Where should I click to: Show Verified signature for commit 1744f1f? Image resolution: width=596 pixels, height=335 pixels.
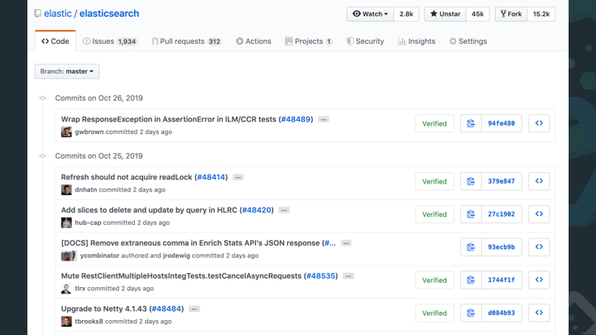click(x=435, y=280)
